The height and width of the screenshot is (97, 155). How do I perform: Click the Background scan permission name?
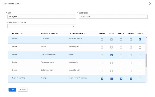pos(47,70)
